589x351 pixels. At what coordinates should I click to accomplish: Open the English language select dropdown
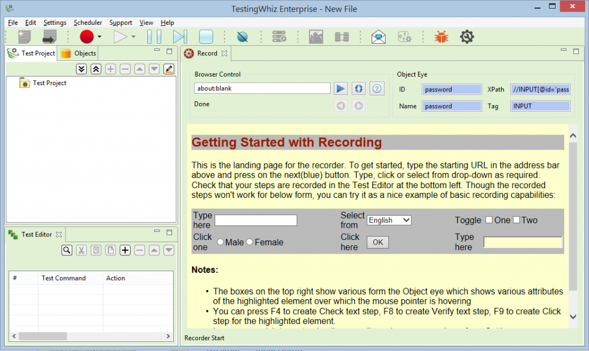[x=389, y=220]
